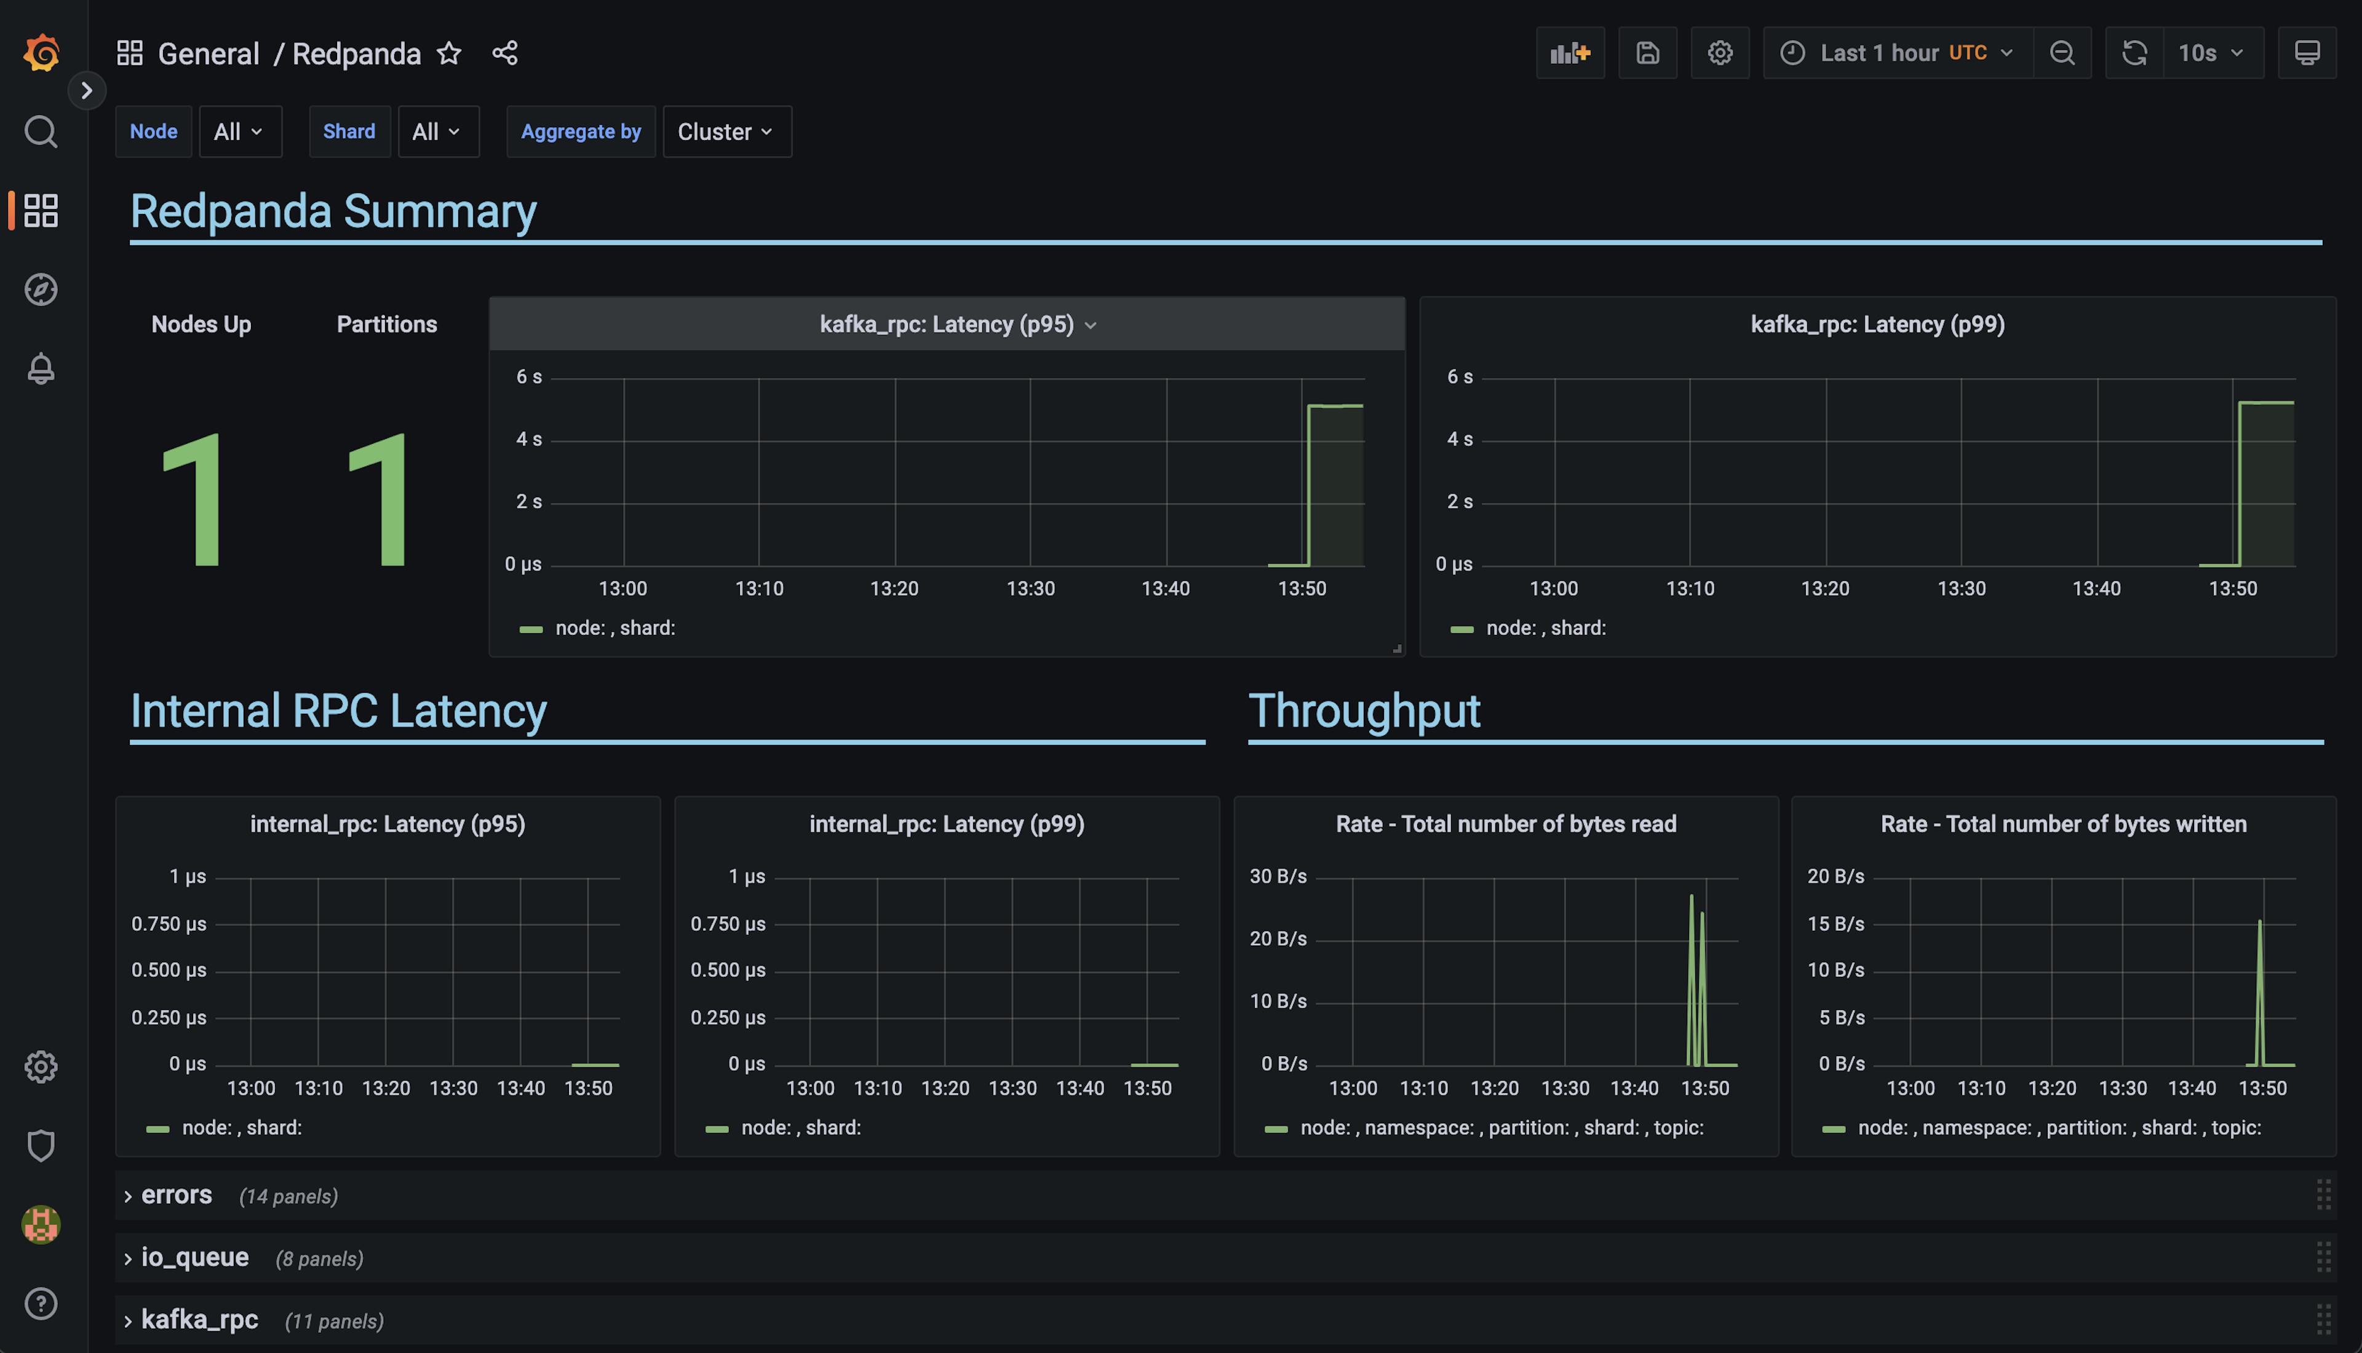
Task: Open the Last 1 hour time picker
Action: [x=1897, y=53]
